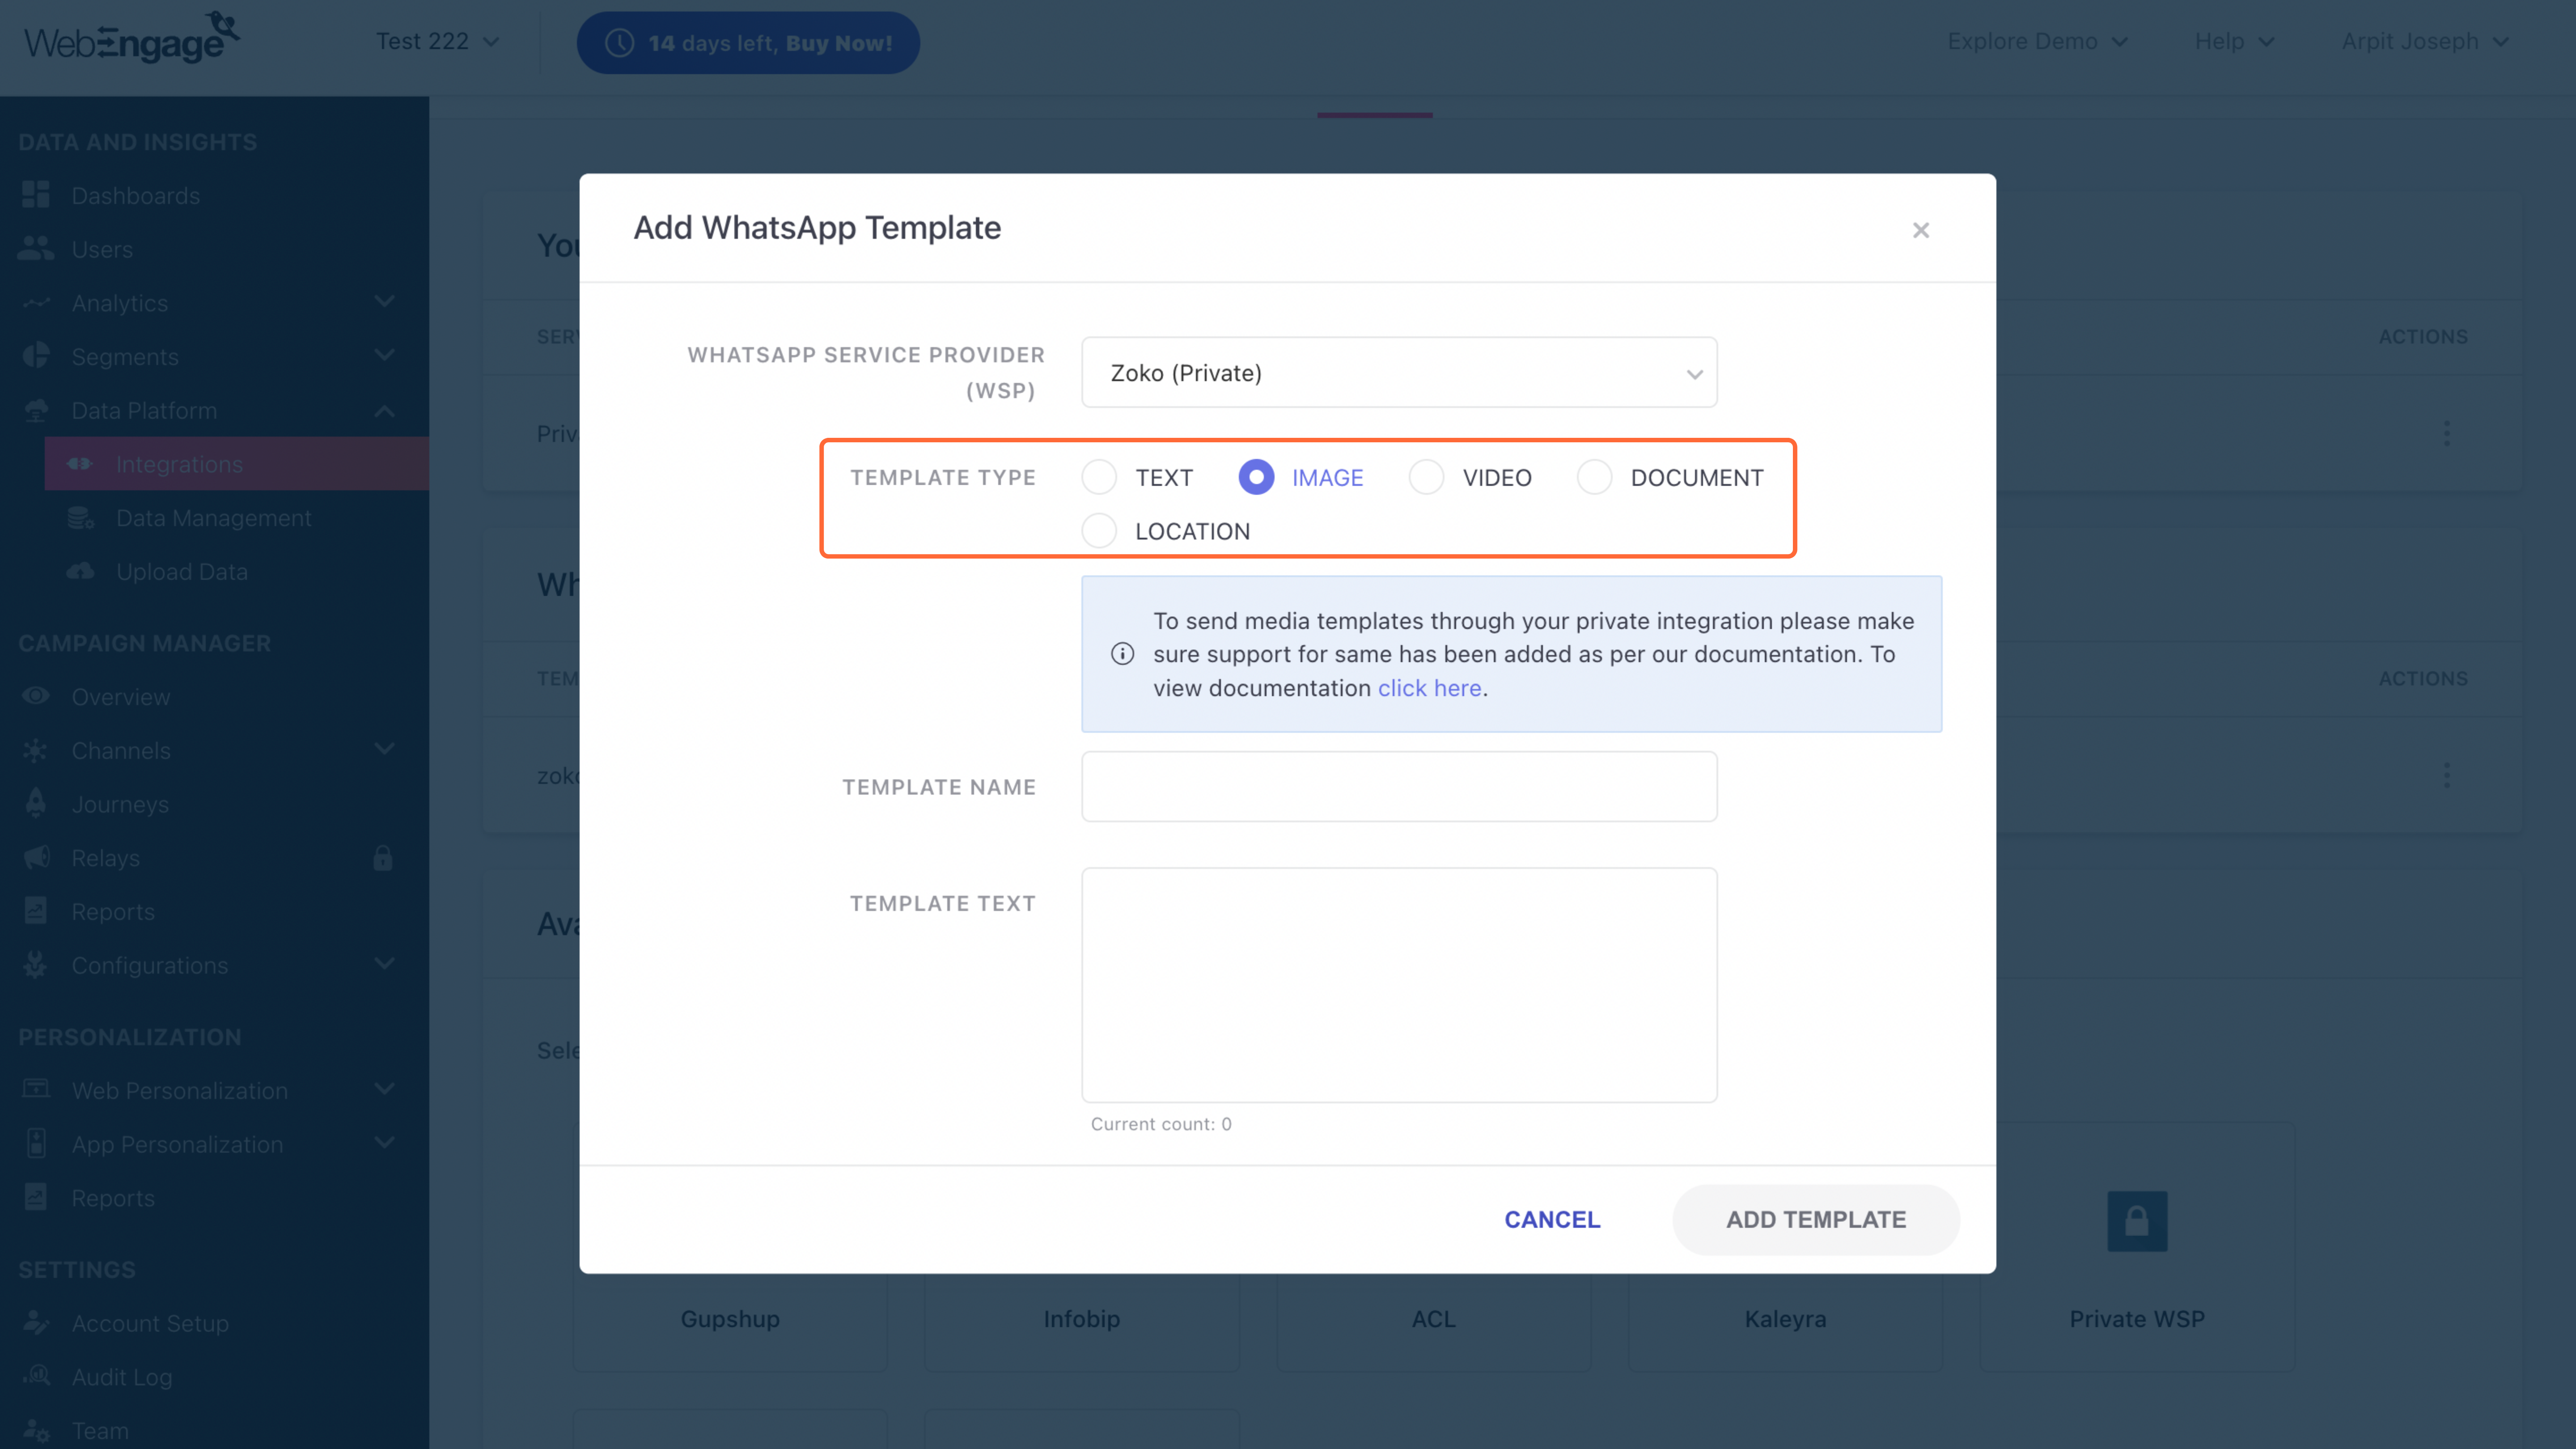Click the 14 days left Buy Now button
This screenshot has width=2576, height=1449.
[x=748, y=43]
